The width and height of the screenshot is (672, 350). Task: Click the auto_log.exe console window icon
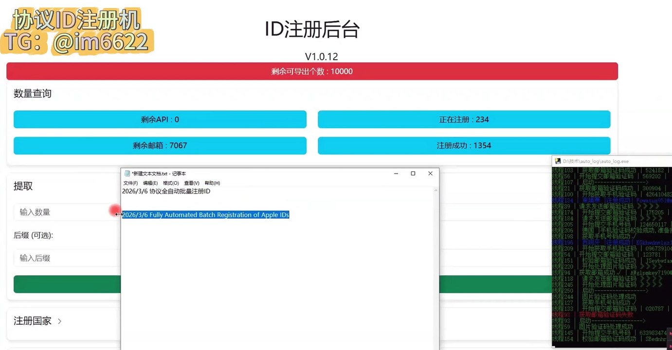tap(558, 161)
